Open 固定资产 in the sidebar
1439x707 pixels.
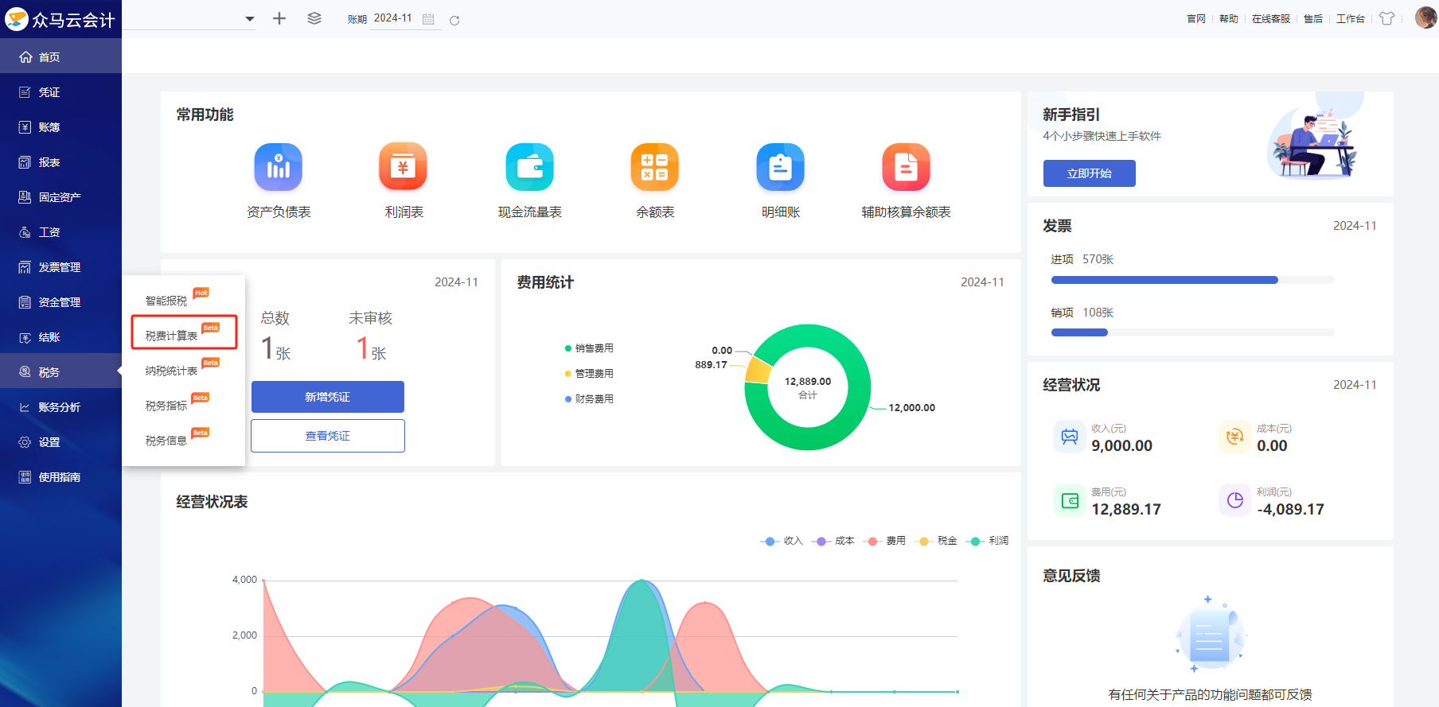60,197
